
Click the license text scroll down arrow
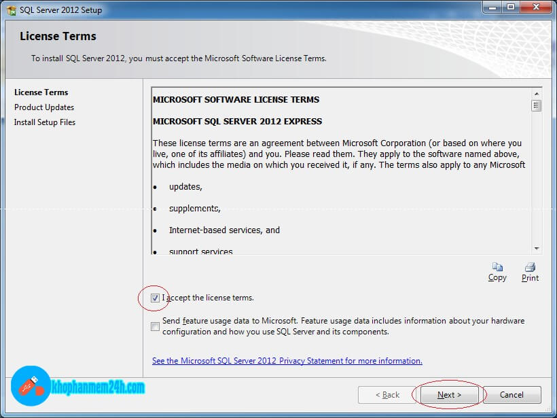537,249
